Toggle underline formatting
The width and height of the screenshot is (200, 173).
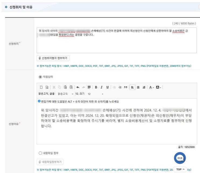[107, 87]
